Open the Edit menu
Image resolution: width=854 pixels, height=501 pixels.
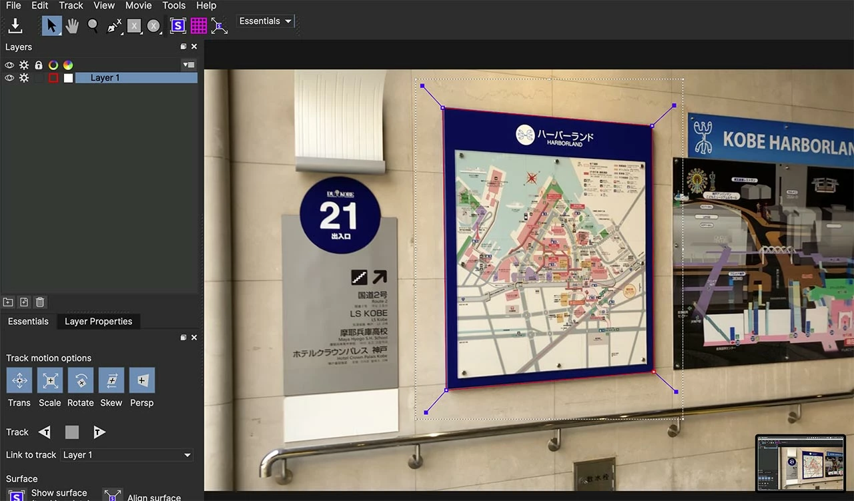40,5
